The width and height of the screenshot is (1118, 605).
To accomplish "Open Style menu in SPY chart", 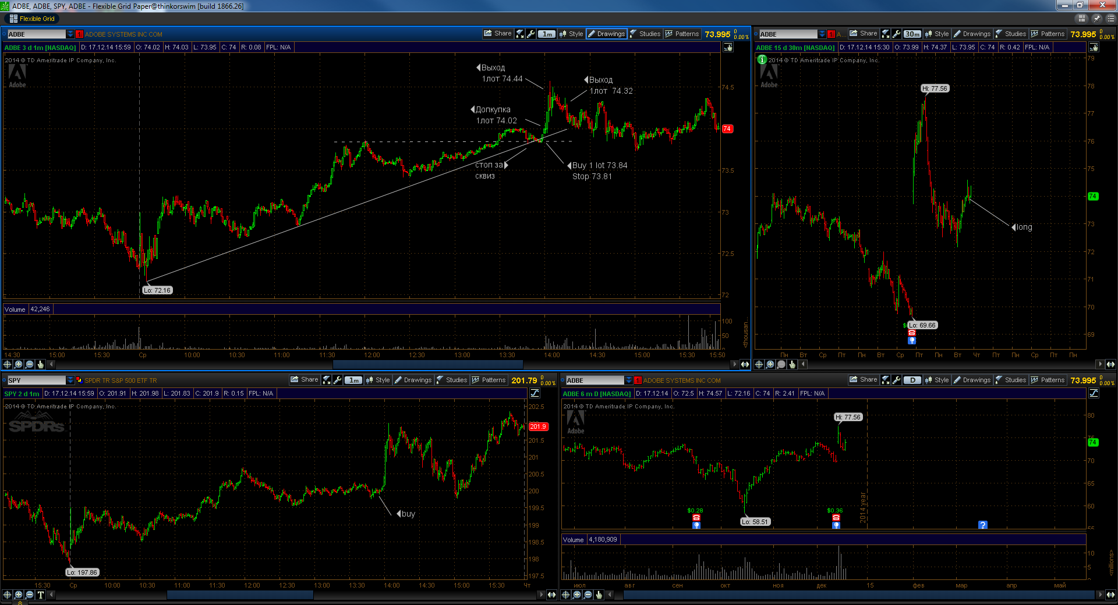I will [378, 380].
